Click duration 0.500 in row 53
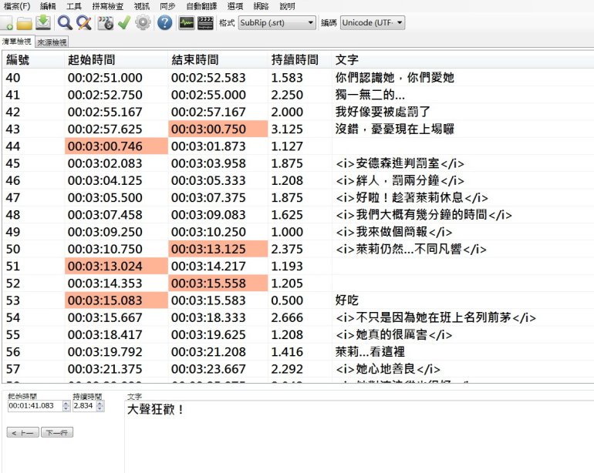This screenshot has width=594, height=473. point(287,300)
